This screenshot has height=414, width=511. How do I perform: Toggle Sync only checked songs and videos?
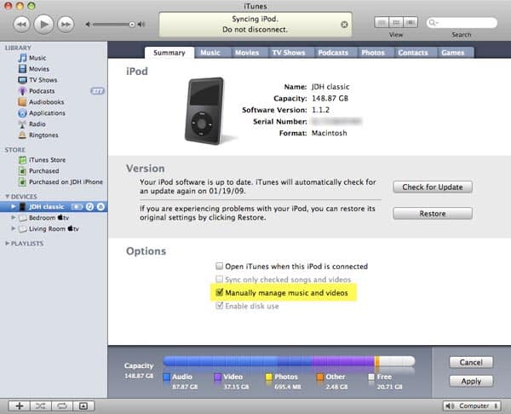click(220, 279)
